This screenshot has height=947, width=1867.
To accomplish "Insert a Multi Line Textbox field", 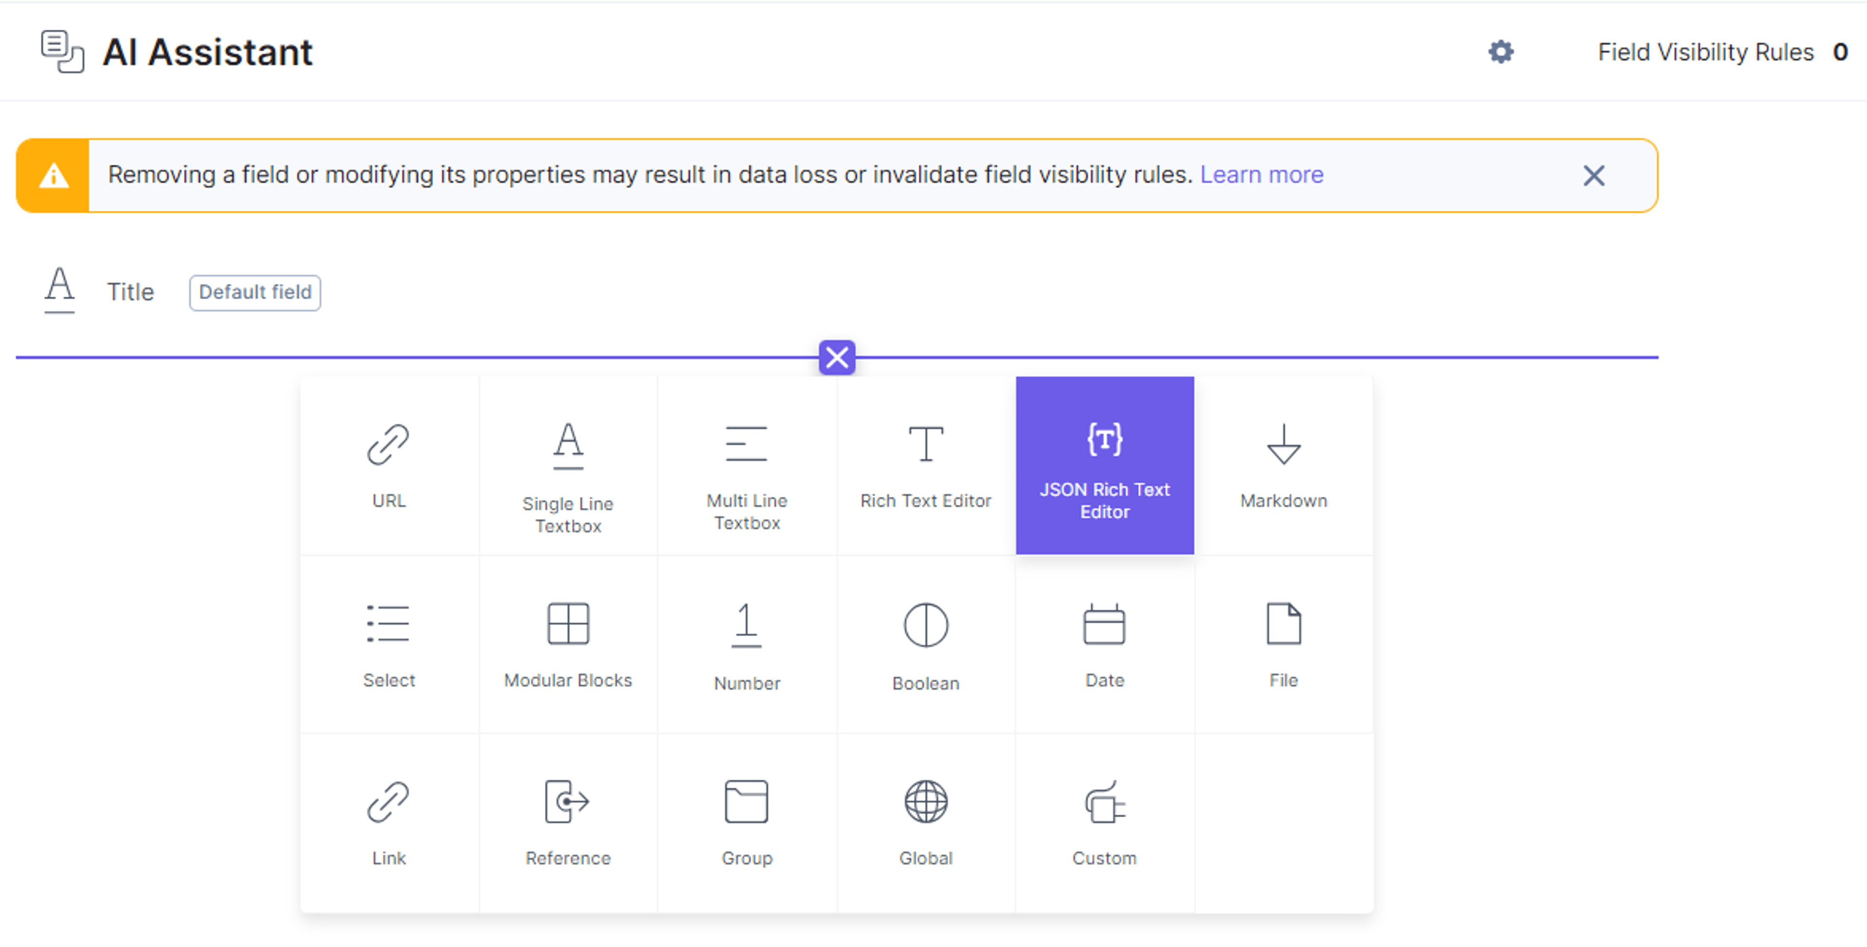I will tap(747, 465).
